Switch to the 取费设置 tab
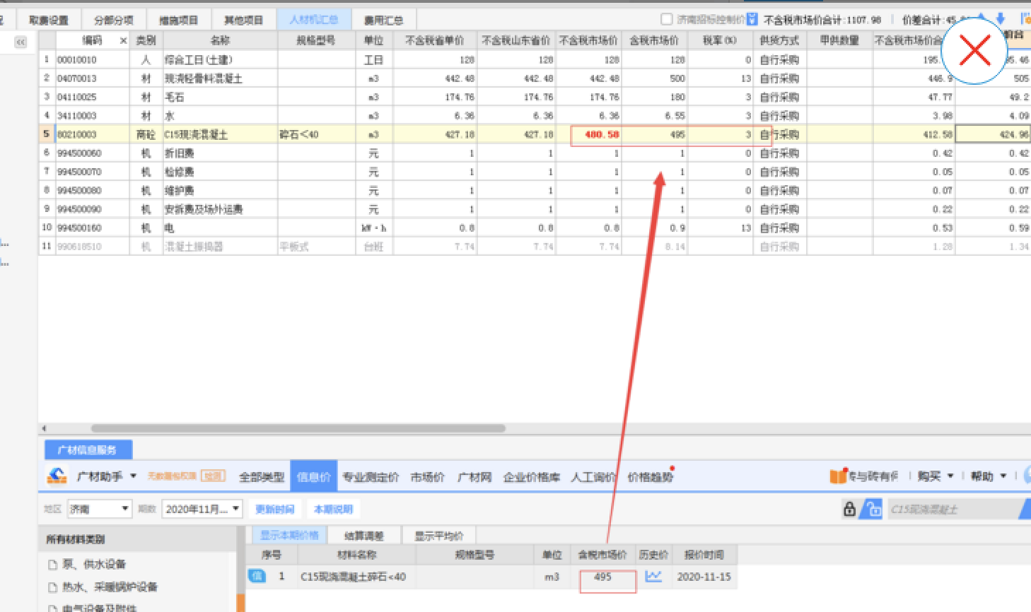 pos(49,20)
